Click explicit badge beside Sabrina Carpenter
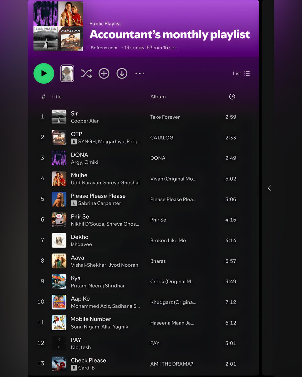Screen dimensions: 302x377 click(74, 203)
